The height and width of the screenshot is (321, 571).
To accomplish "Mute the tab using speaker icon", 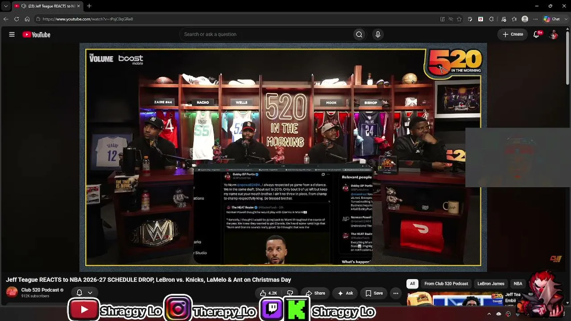I will pos(23,6).
